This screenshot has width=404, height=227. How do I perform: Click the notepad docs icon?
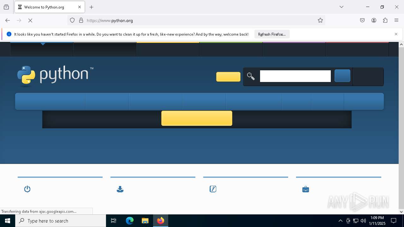tap(213, 189)
